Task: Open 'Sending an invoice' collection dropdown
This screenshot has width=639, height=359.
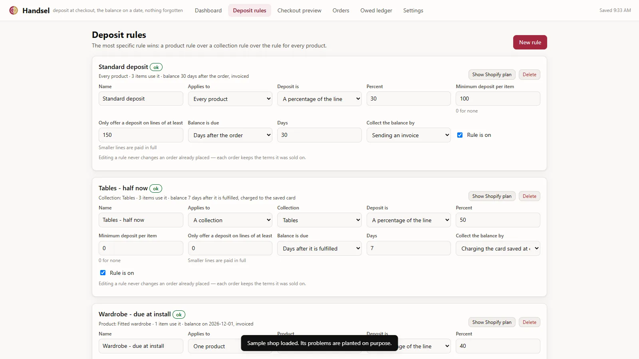Action: 409,135
